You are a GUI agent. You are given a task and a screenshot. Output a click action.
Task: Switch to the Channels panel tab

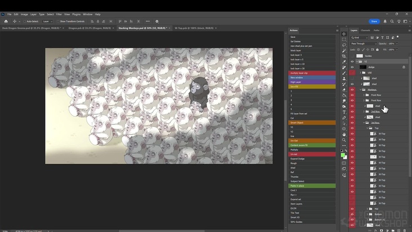click(365, 30)
